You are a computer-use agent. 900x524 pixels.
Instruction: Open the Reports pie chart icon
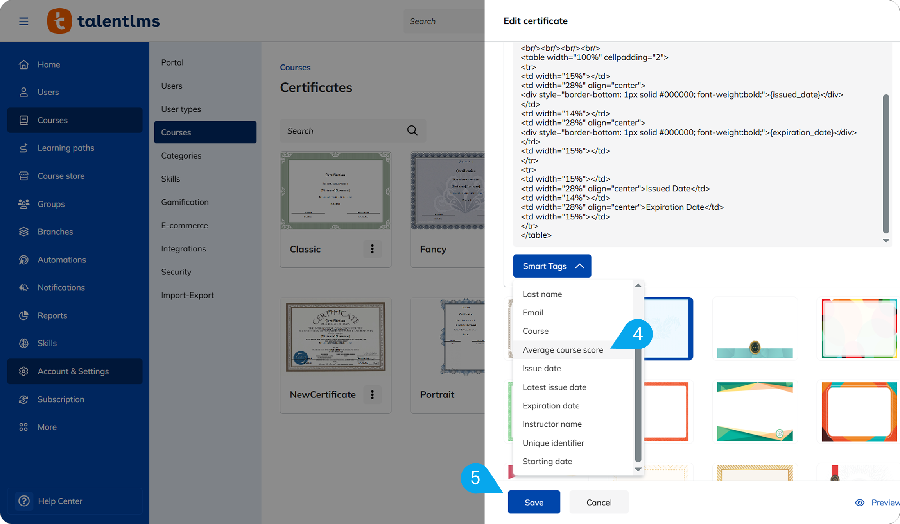pos(24,315)
